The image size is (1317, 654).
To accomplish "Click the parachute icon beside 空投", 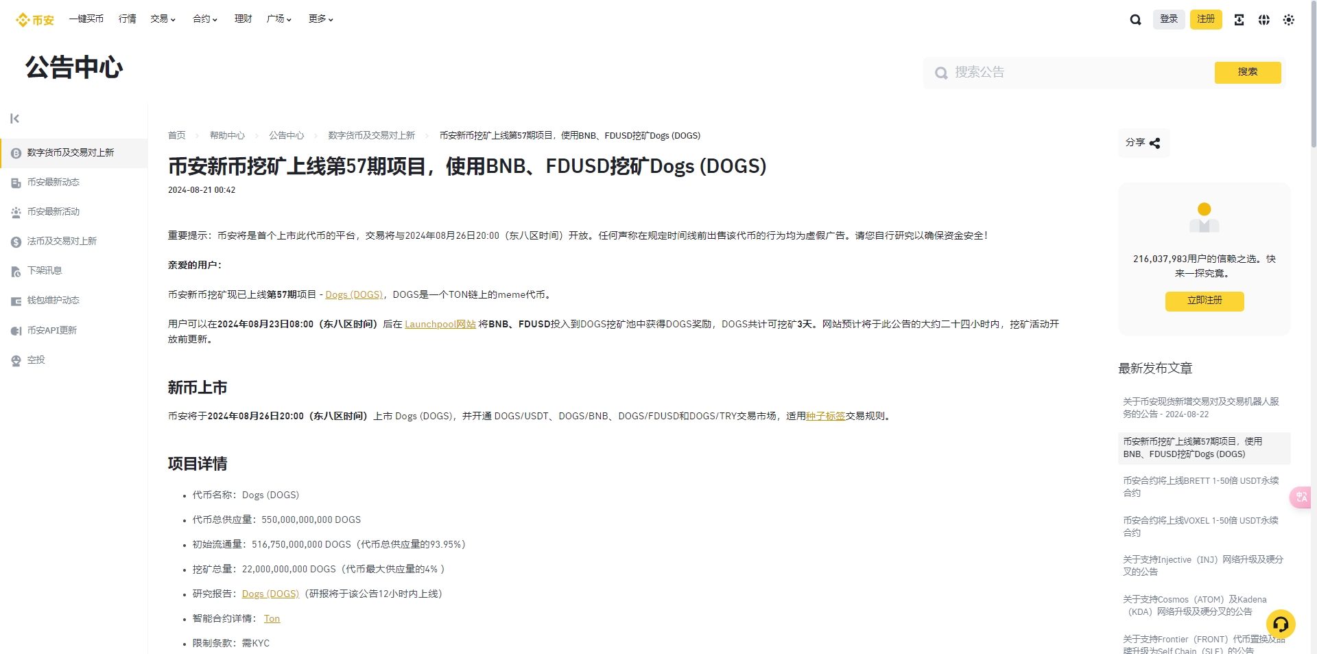I will click(16, 360).
